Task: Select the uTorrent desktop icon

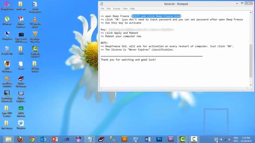Action: (x=7, y=21)
